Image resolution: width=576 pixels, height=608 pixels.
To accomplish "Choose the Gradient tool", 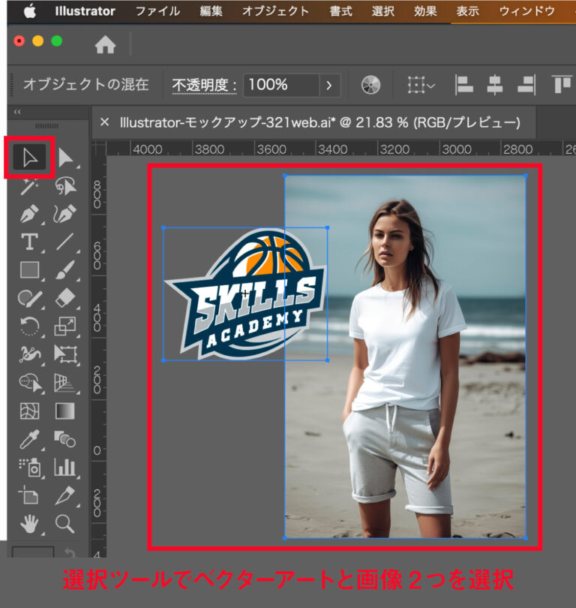I will coord(66,411).
